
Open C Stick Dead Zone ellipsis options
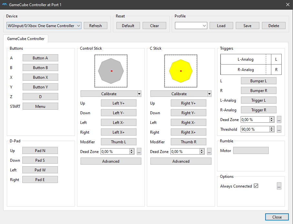209,152
